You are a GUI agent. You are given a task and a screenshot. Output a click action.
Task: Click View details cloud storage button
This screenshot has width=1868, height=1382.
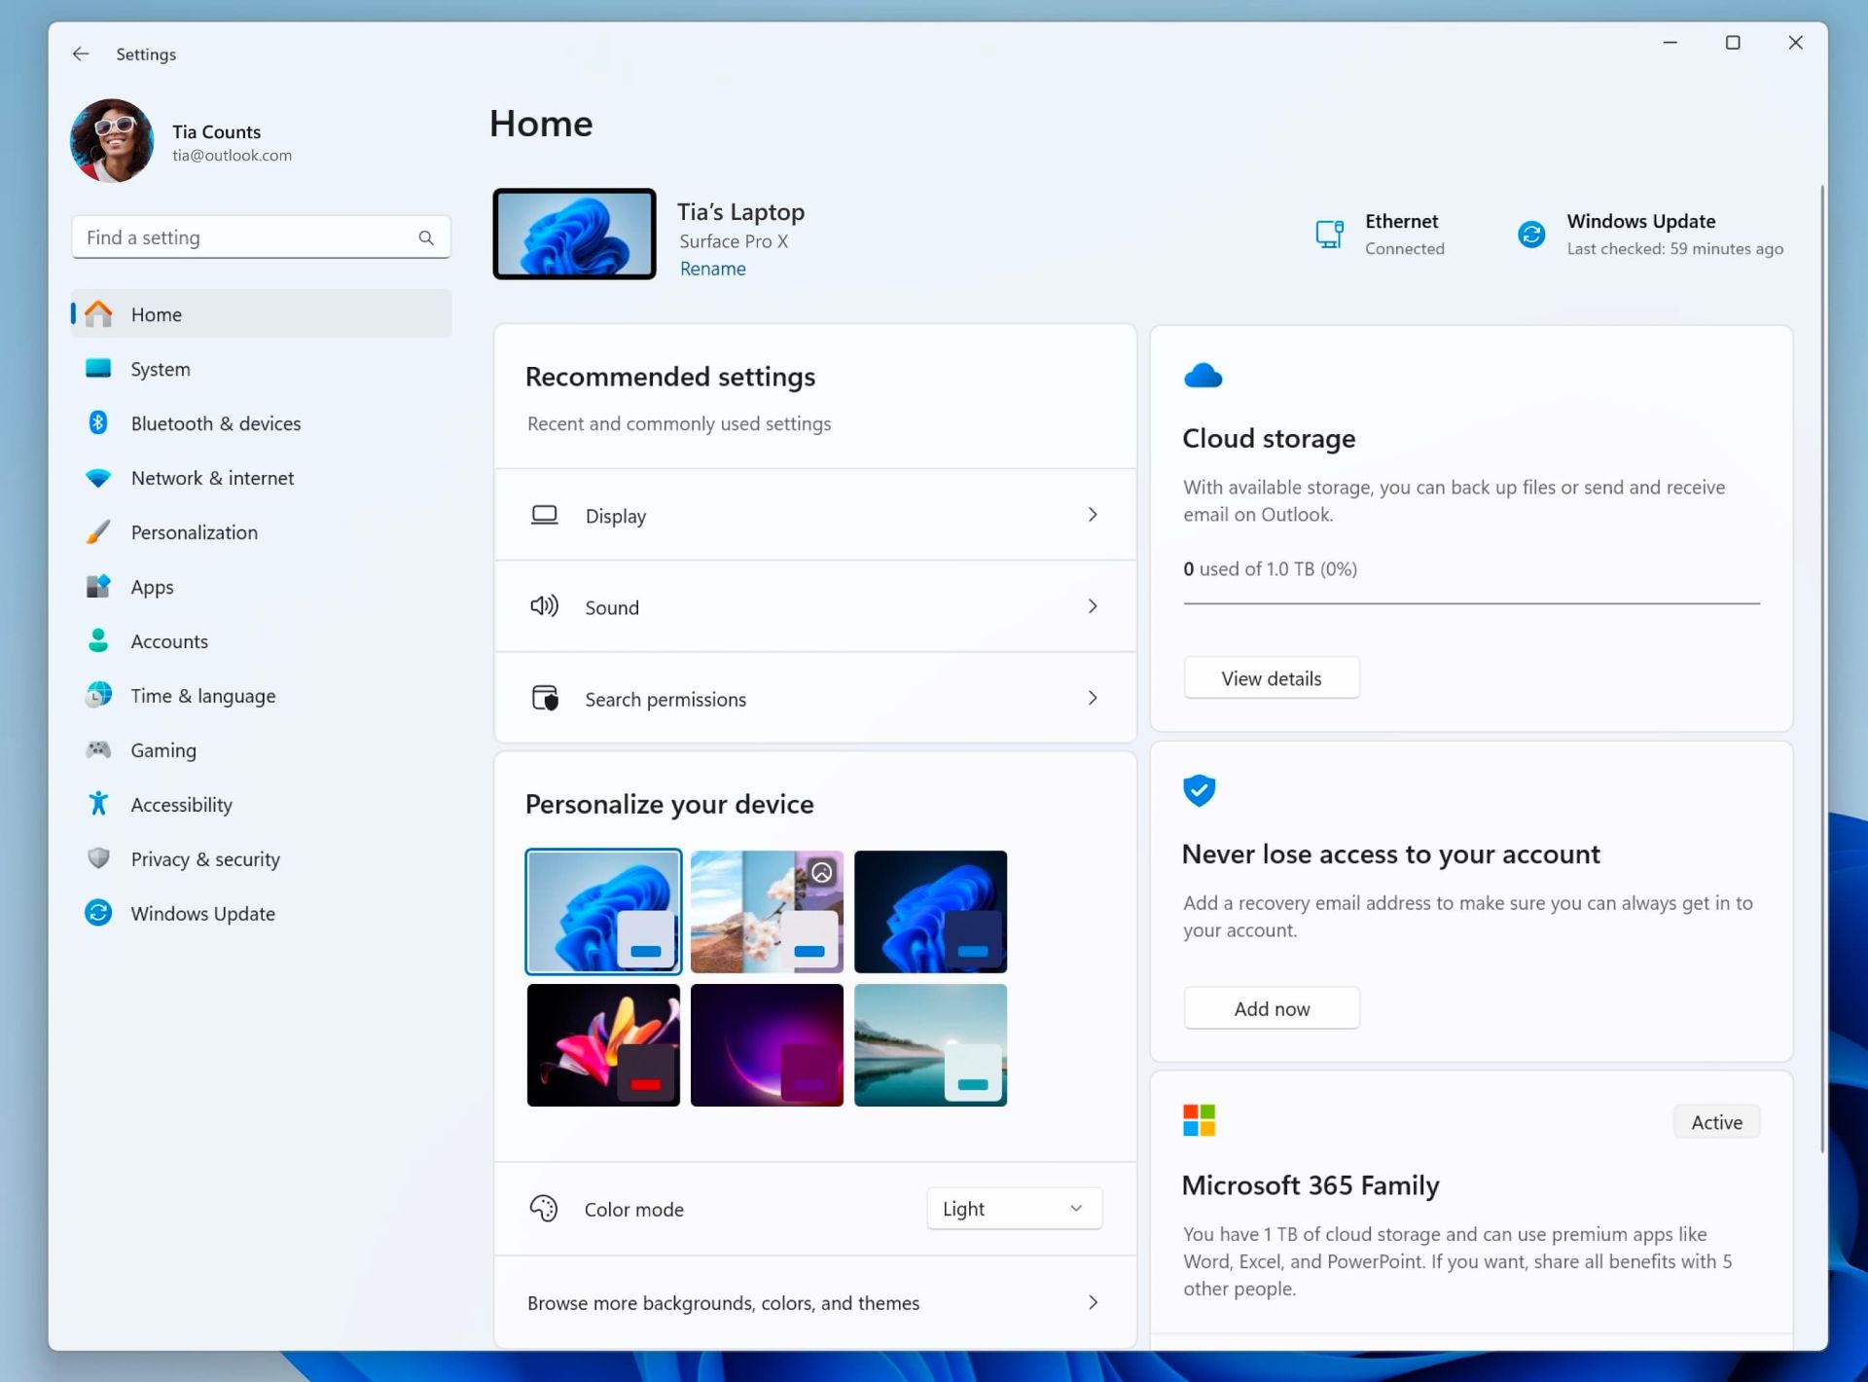[1270, 678]
